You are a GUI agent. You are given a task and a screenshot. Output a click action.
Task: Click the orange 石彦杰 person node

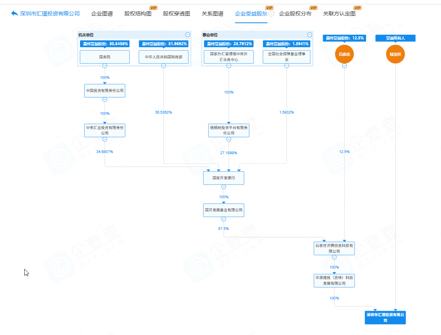coord(344,54)
